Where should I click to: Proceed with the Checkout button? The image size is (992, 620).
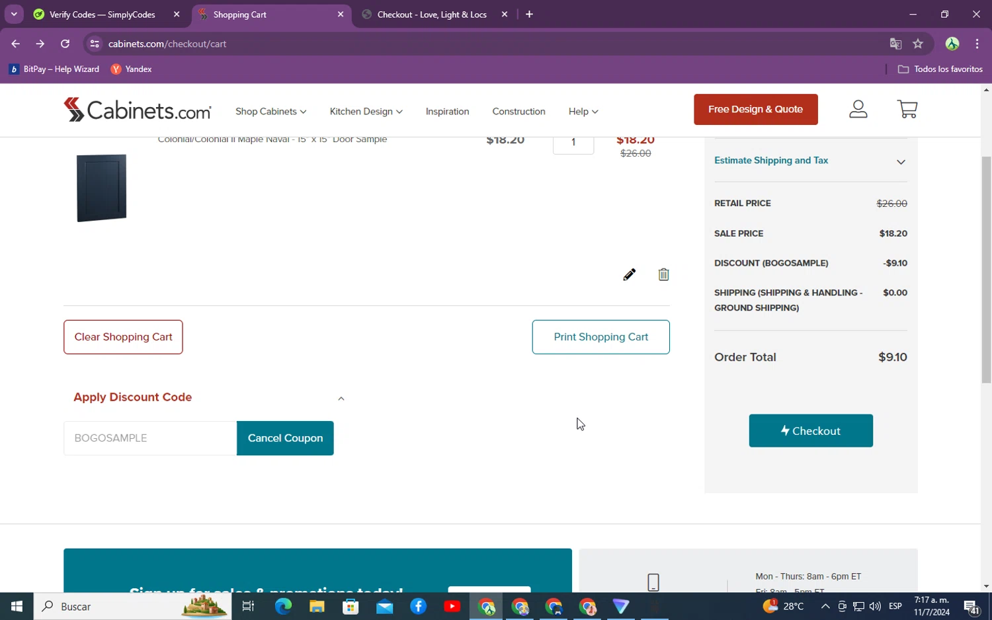(811, 430)
